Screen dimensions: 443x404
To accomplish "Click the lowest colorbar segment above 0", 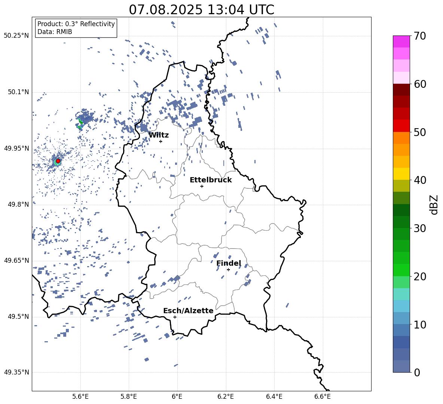I will (x=401, y=366).
